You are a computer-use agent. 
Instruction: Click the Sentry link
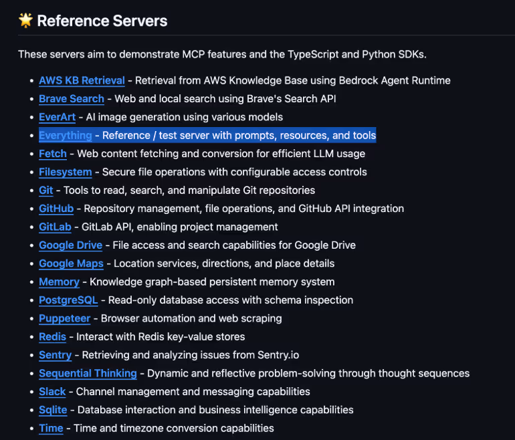coord(55,355)
